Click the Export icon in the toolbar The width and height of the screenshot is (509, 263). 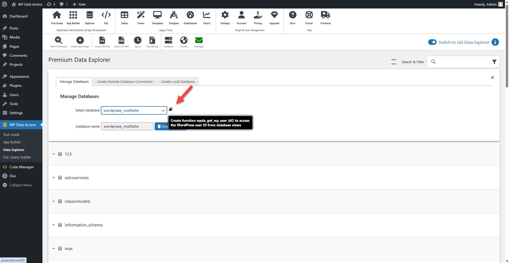click(x=137, y=41)
